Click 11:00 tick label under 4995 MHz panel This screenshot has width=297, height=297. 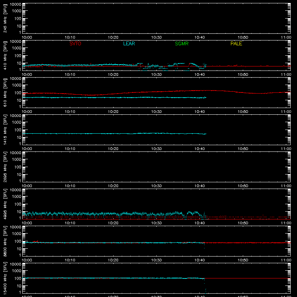(x=286, y=223)
